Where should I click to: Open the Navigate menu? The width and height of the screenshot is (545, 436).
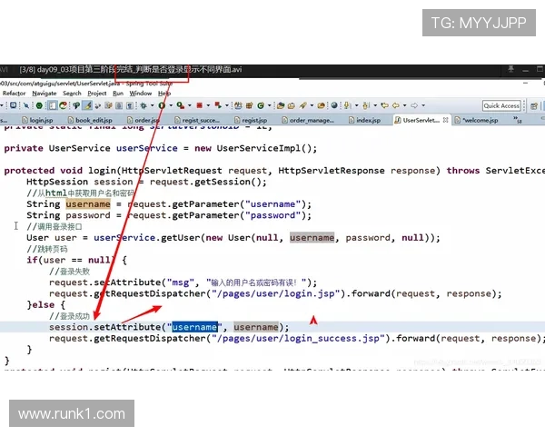[x=45, y=93]
